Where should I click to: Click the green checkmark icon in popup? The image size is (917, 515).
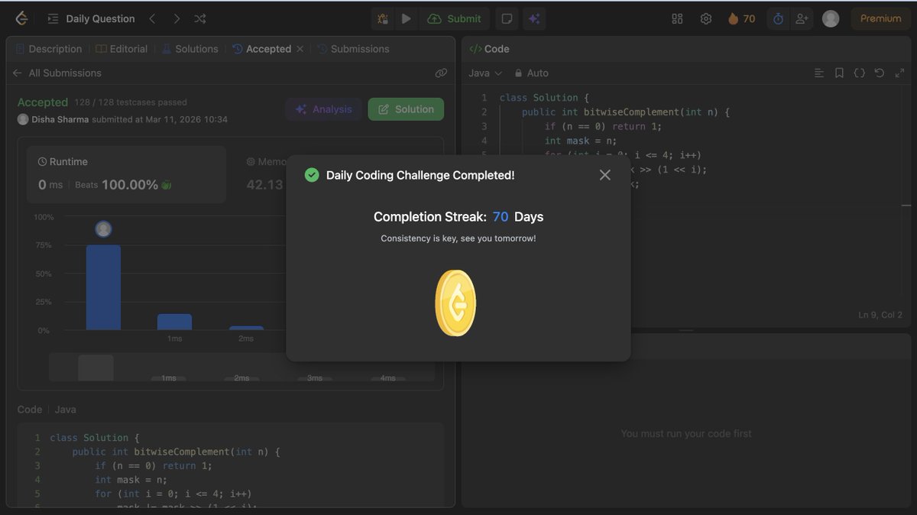click(x=312, y=175)
